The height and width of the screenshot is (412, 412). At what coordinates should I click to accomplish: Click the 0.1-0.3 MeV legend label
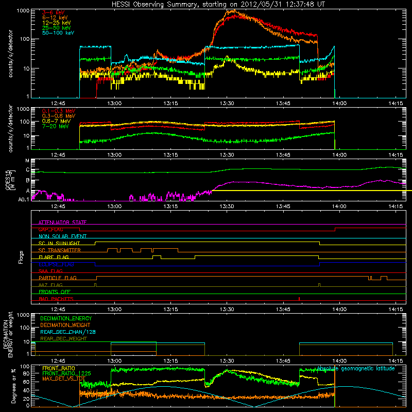pyautogui.click(x=59, y=111)
